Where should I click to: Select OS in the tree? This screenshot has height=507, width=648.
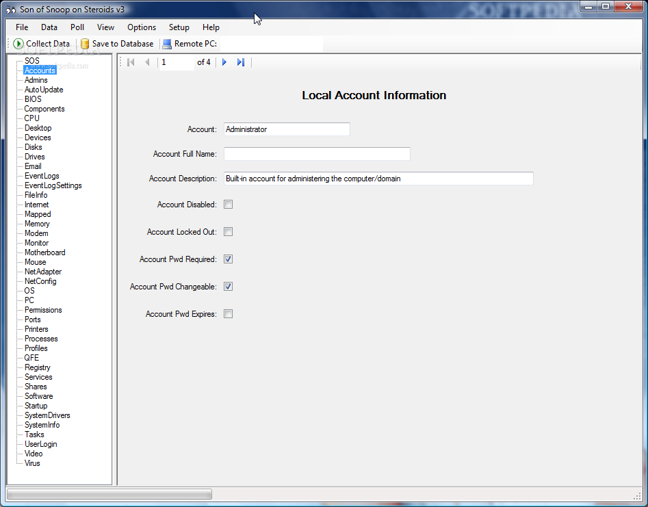click(x=29, y=291)
